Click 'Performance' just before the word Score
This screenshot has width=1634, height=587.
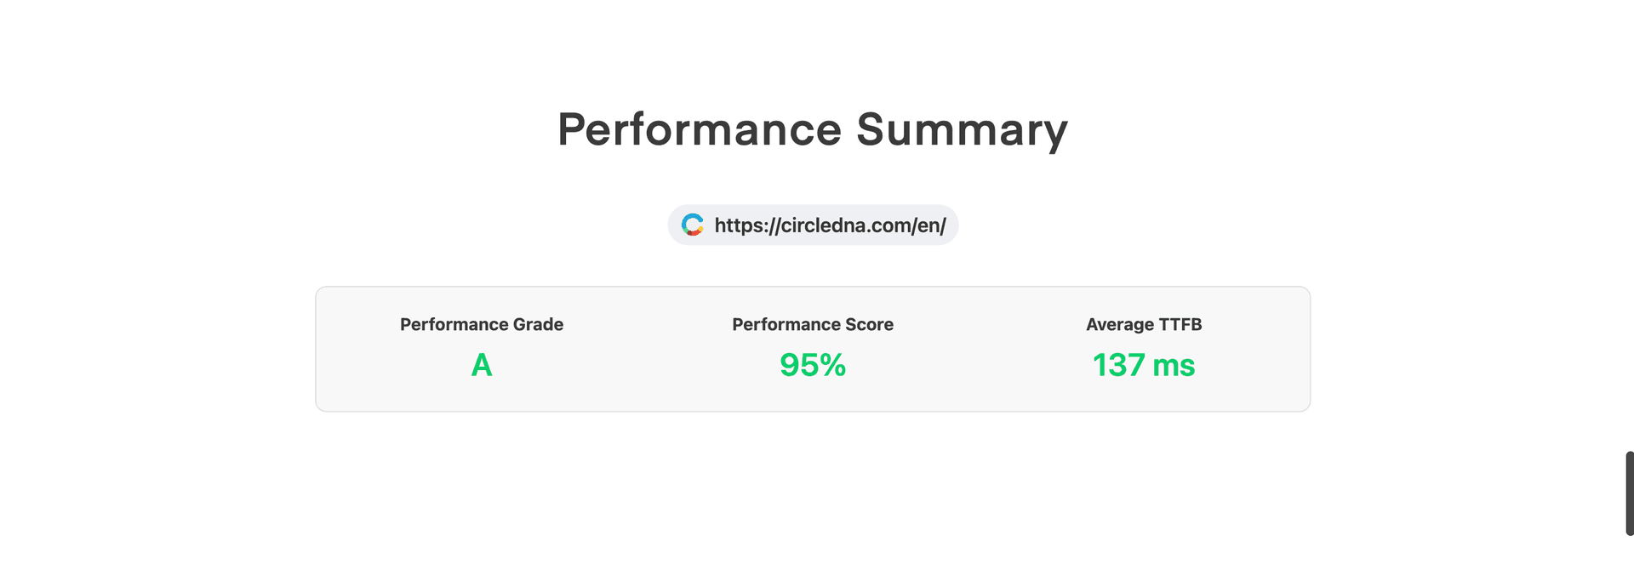click(x=786, y=324)
